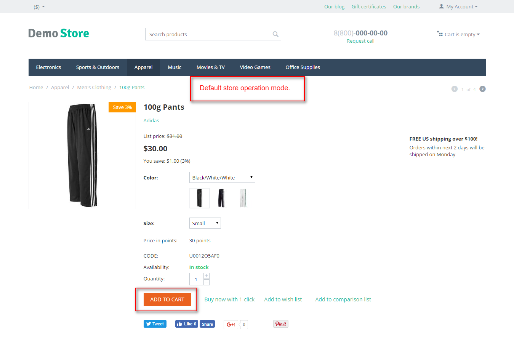Select the white pants color swatch

(243, 198)
